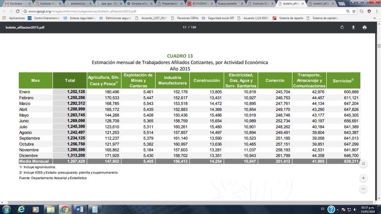
Task: Bookmark this page with the star
Action: click(354, 11)
